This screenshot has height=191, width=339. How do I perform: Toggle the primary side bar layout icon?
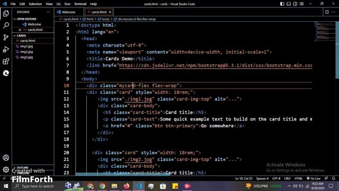[x=282, y=4]
